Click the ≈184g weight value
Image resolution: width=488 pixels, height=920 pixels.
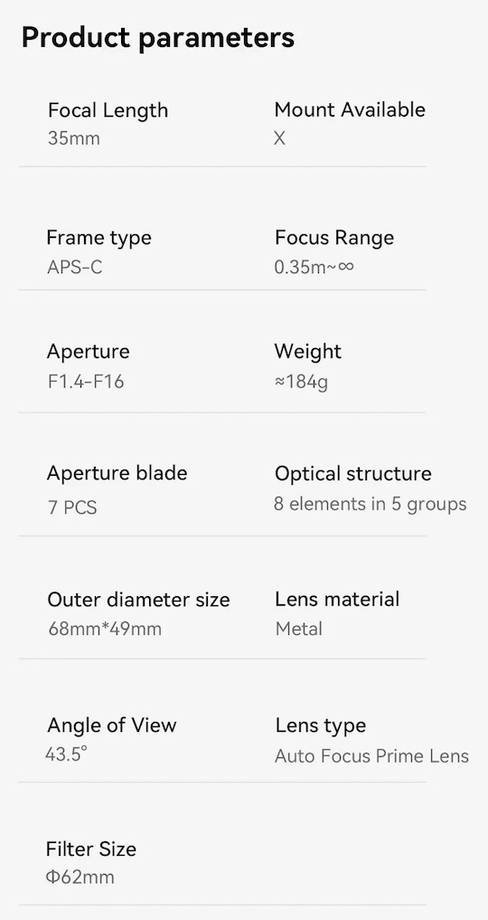pos(301,383)
